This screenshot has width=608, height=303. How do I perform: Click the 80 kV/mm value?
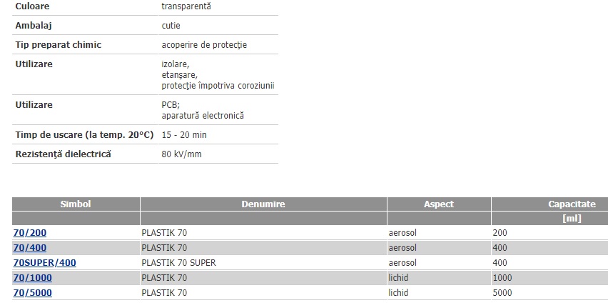point(181,154)
